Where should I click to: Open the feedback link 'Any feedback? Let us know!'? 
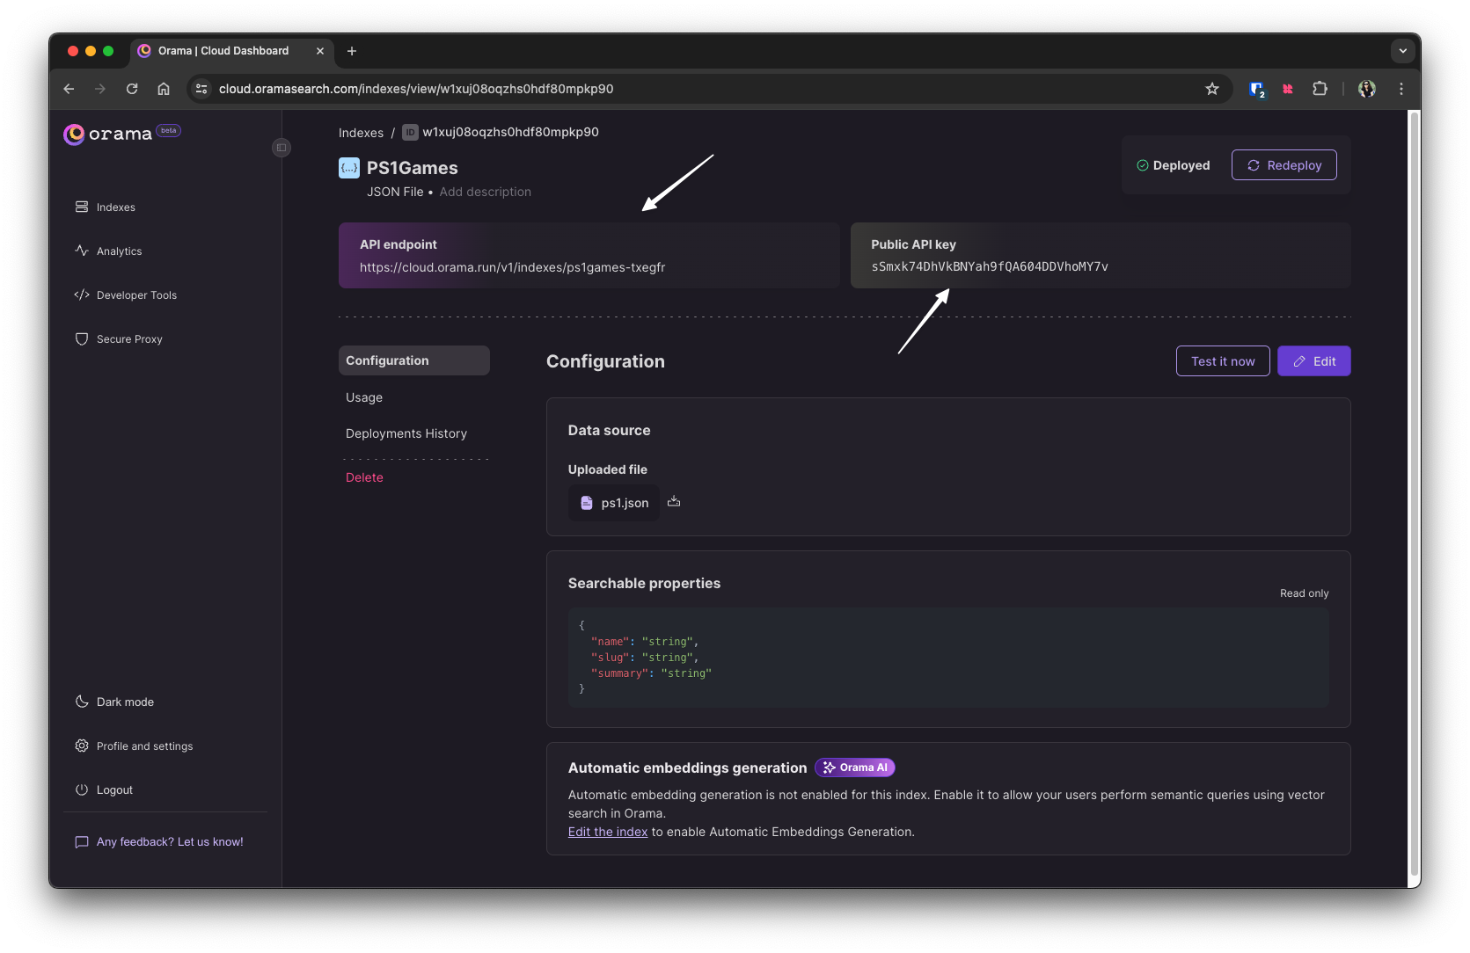[x=159, y=841]
